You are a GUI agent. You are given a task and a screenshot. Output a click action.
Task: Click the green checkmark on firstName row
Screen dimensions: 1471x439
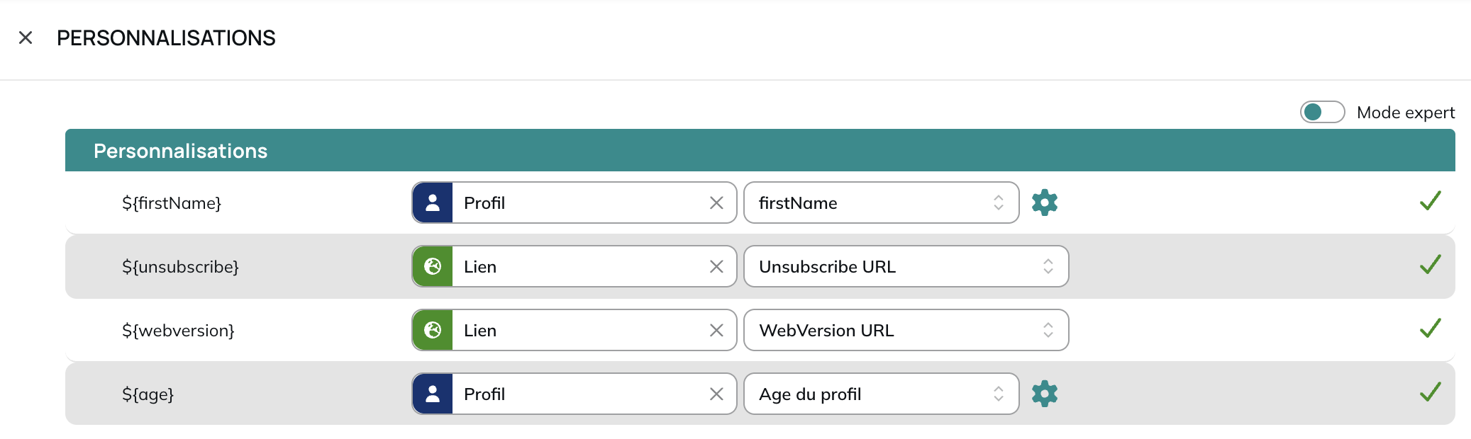(x=1431, y=201)
